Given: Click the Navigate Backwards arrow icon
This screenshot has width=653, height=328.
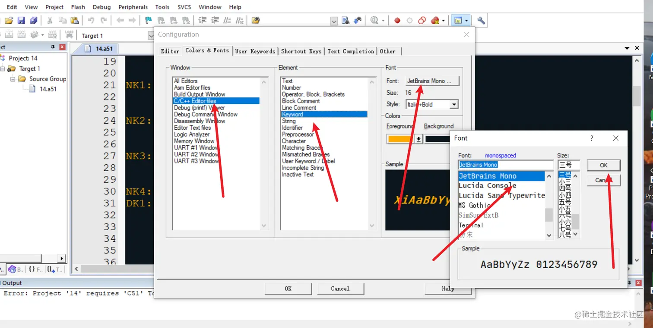Looking at the screenshot, I should (120, 20).
